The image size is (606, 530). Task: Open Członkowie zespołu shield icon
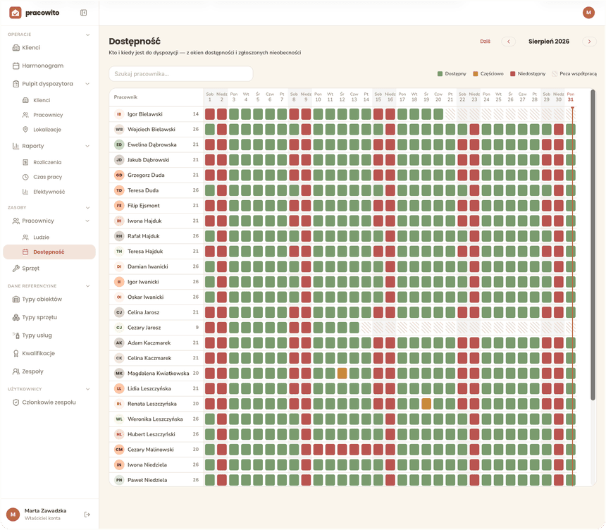click(x=16, y=402)
